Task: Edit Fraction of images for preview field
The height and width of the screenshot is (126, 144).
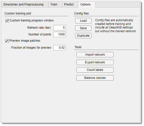Action: click(x=60, y=48)
